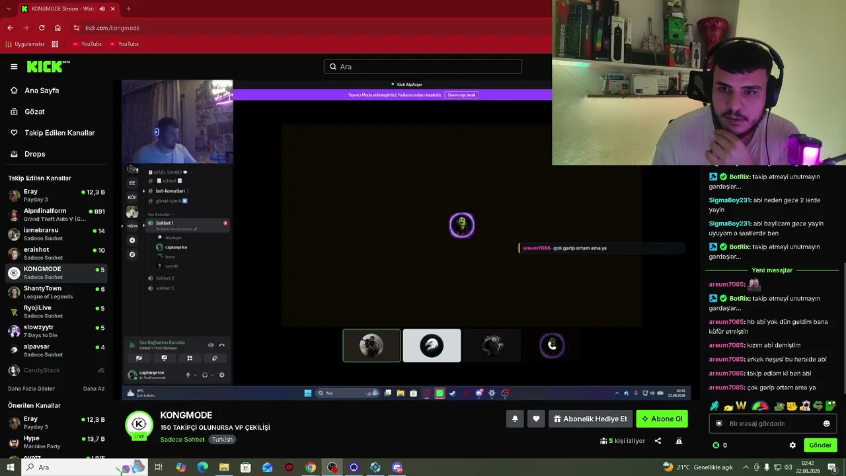Image resolution: width=846 pixels, height=476 pixels.
Task: Open OBS Studio from the taskbar
Action: [332, 467]
